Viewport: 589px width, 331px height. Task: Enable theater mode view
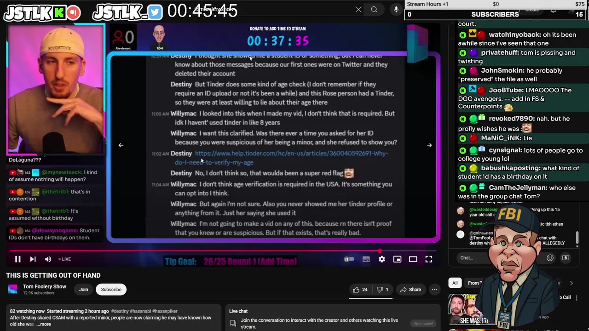(413, 259)
